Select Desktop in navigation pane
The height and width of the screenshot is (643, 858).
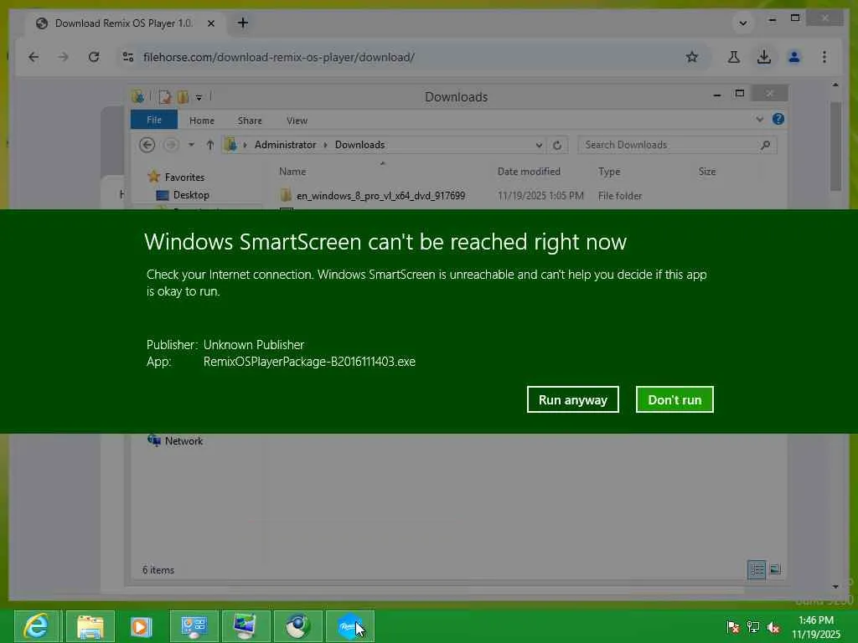pyautogui.click(x=191, y=194)
